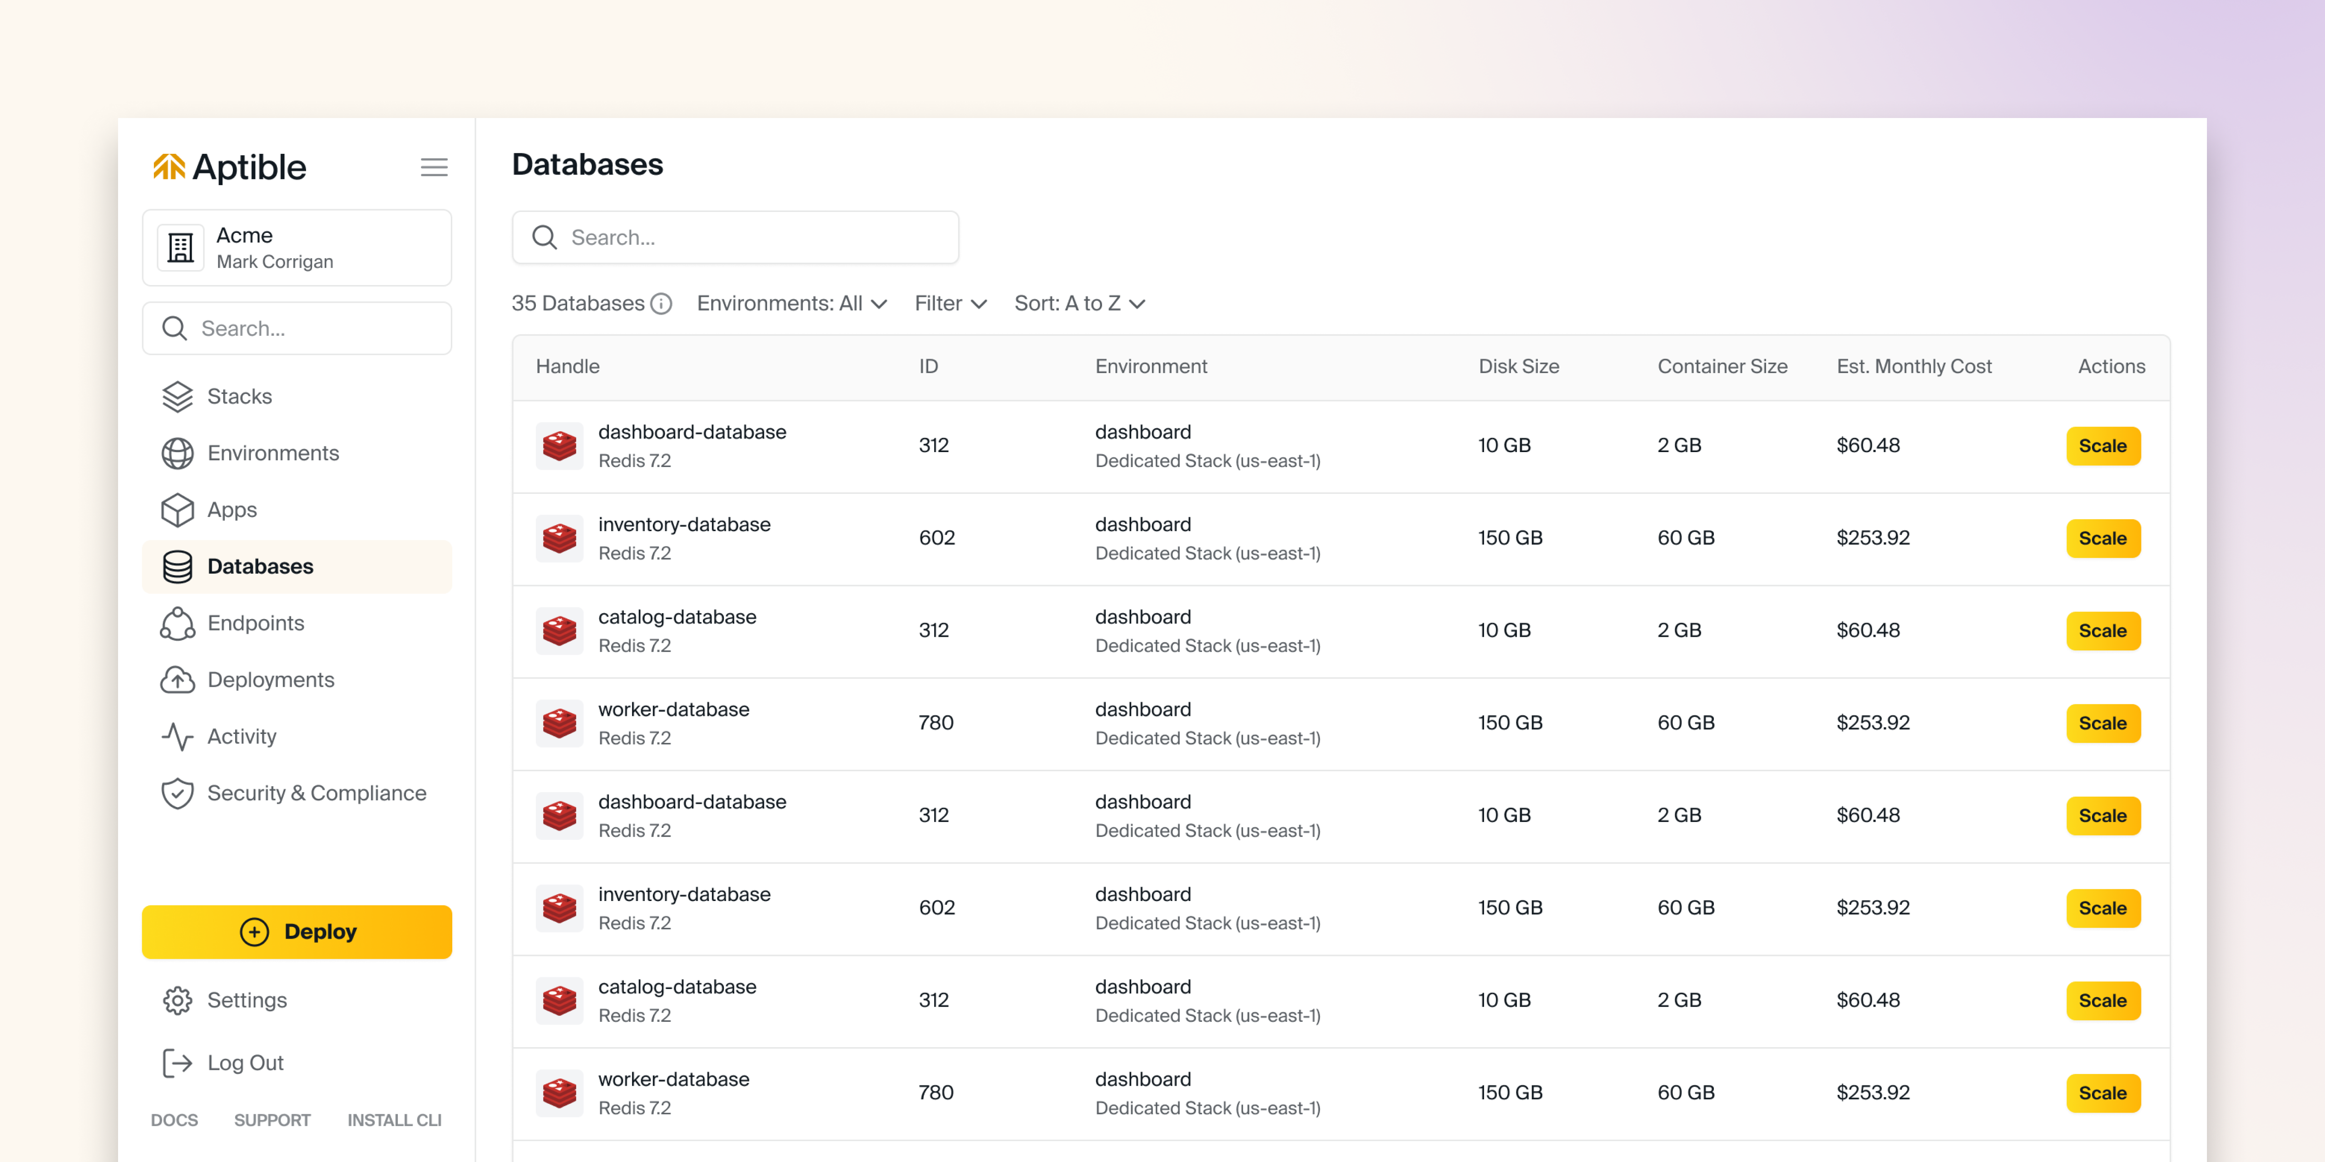Click the Security & Compliance shield icon
2325x1162 pixels.
coord(177,793)
